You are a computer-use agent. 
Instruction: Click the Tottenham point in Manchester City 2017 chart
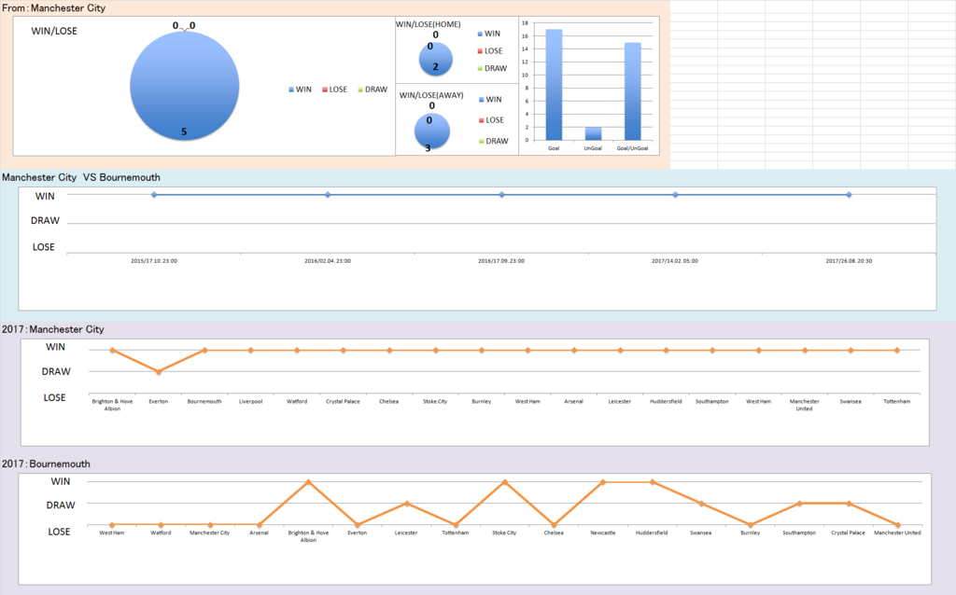click(x=897, y=350)
